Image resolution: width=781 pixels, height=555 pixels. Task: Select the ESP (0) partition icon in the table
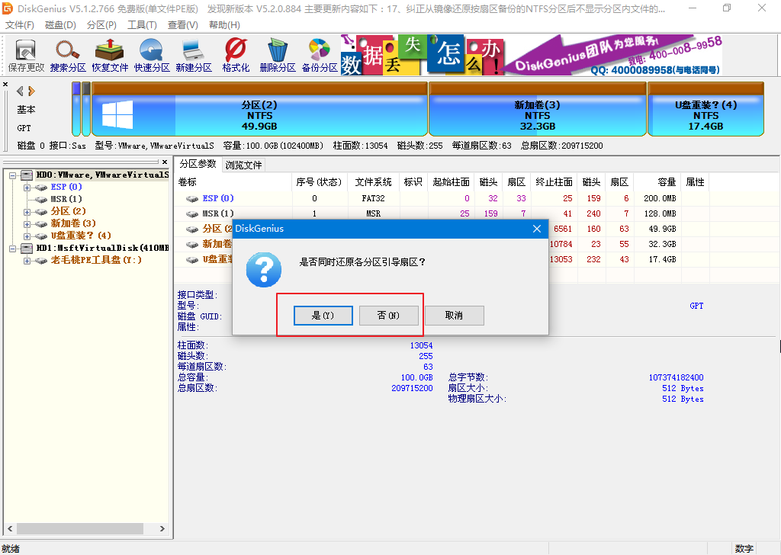tap(192, 199)
